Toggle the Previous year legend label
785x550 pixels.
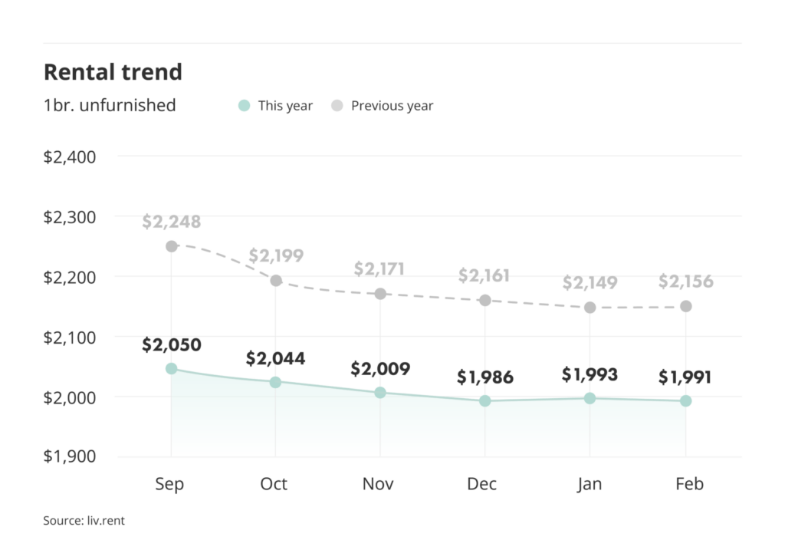392,106
